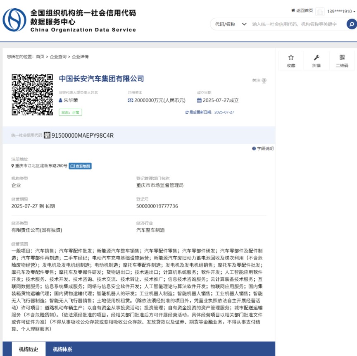
Task: Click the chart icon next to phone number
Action: (x=320, y=12)
